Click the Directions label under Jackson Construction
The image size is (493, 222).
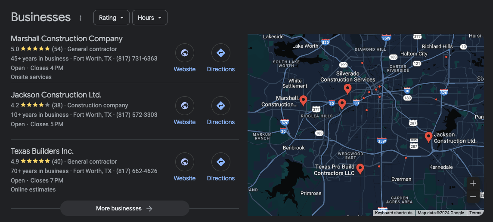point(221,122)
